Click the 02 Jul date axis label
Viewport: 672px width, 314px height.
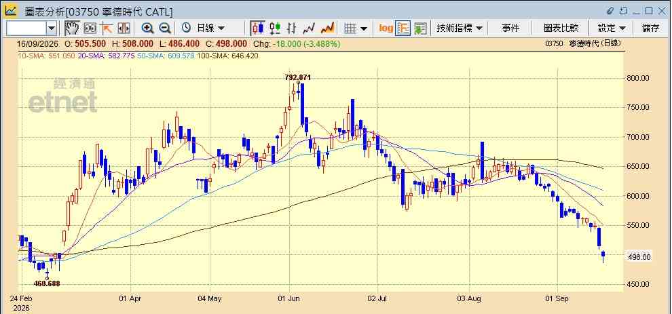377,298
